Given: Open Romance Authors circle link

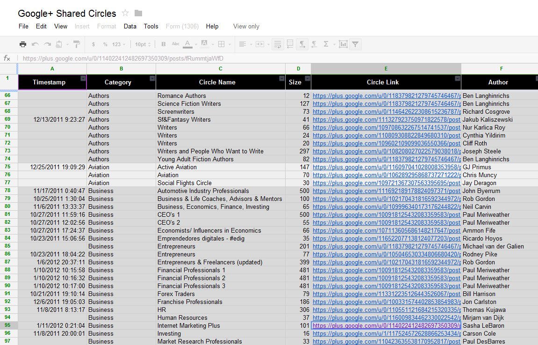Looking at the screenshot, I should (387, 96).
